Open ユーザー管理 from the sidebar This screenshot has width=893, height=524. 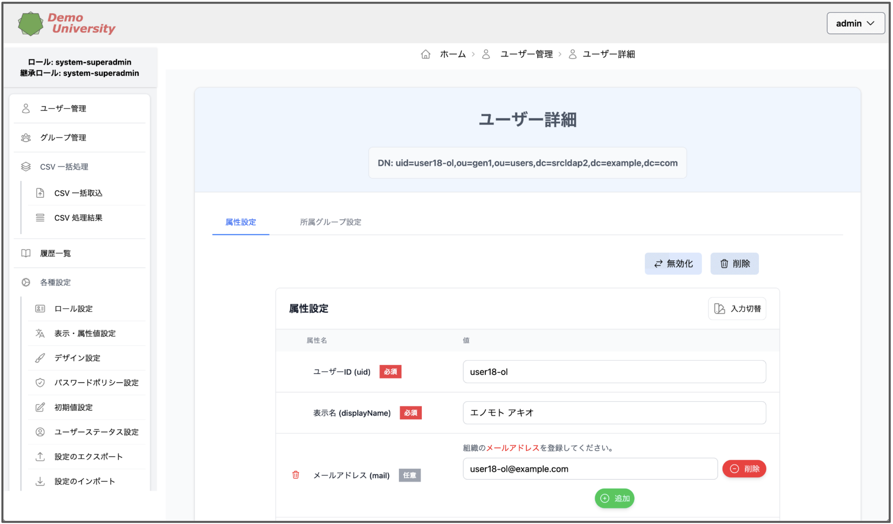tap(63, 109)
